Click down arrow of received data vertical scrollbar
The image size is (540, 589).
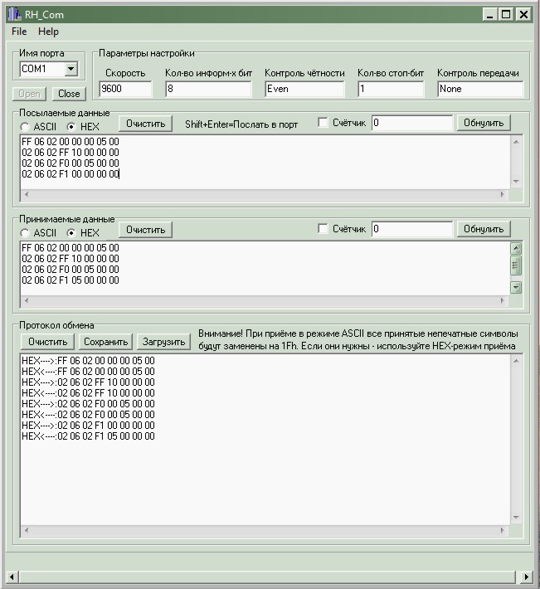coord(516,288)
